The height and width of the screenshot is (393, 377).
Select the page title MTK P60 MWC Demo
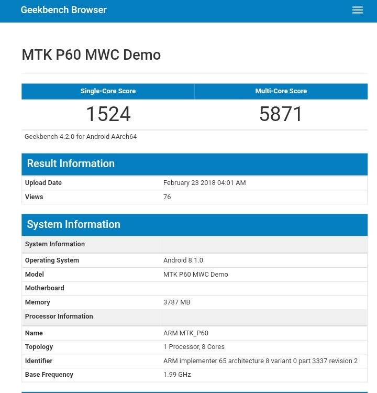click(x=91, y=54)
